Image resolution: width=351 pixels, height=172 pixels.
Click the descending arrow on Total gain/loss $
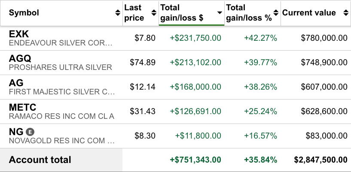220,13
